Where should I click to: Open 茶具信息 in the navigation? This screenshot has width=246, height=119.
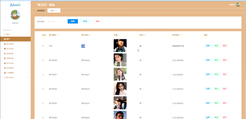pyautogui.click(x=15, y=58)
